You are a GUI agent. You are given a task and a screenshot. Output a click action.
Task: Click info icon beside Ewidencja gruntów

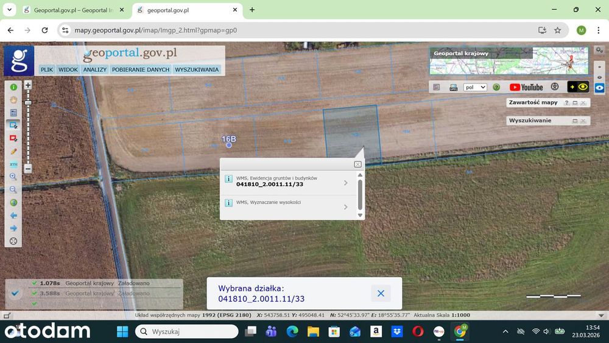(229, 179)
